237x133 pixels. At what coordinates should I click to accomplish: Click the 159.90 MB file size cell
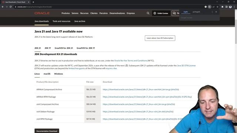pos(92,112)
